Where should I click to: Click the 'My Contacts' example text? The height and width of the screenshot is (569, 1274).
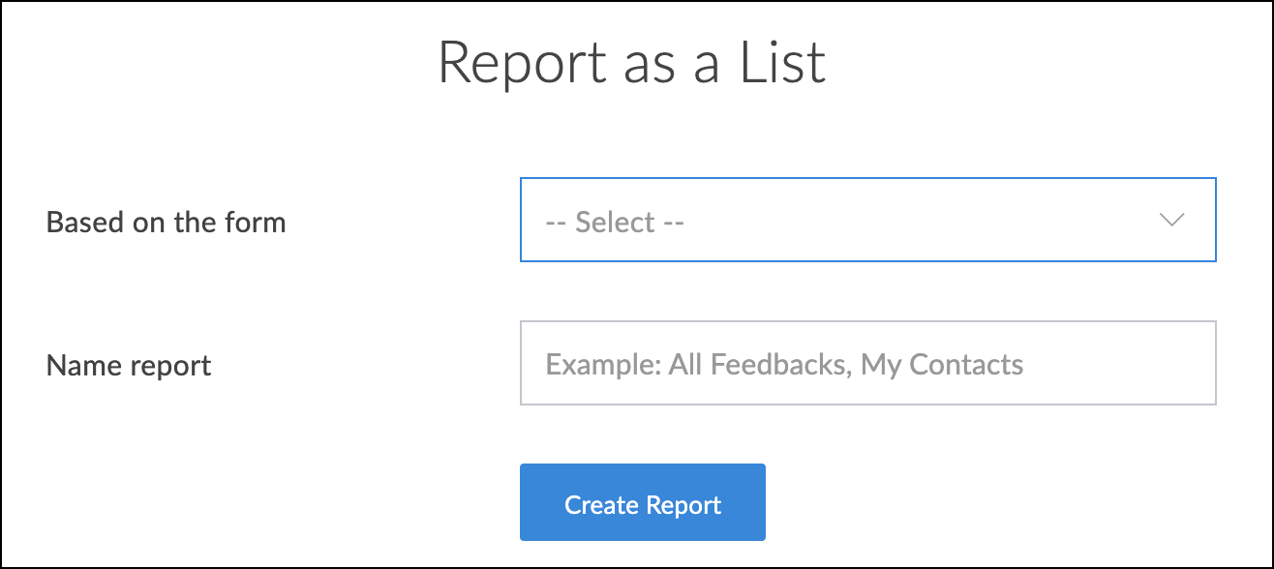click(942, 365)
